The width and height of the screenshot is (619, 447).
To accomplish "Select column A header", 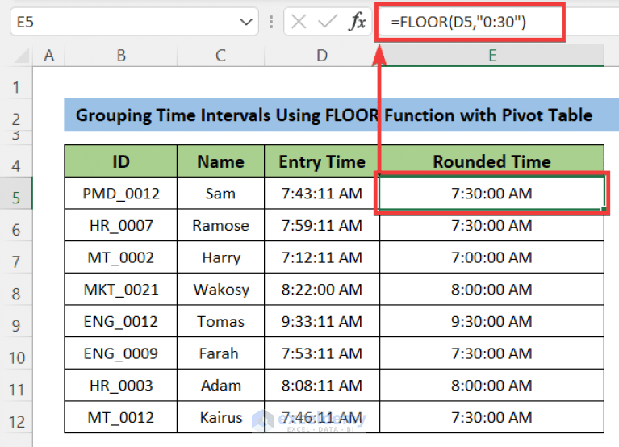I will (x=48, y=56).
